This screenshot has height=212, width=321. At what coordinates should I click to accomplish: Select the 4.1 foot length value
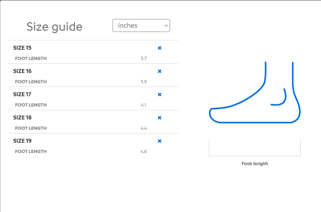click(x=144, y=105)
